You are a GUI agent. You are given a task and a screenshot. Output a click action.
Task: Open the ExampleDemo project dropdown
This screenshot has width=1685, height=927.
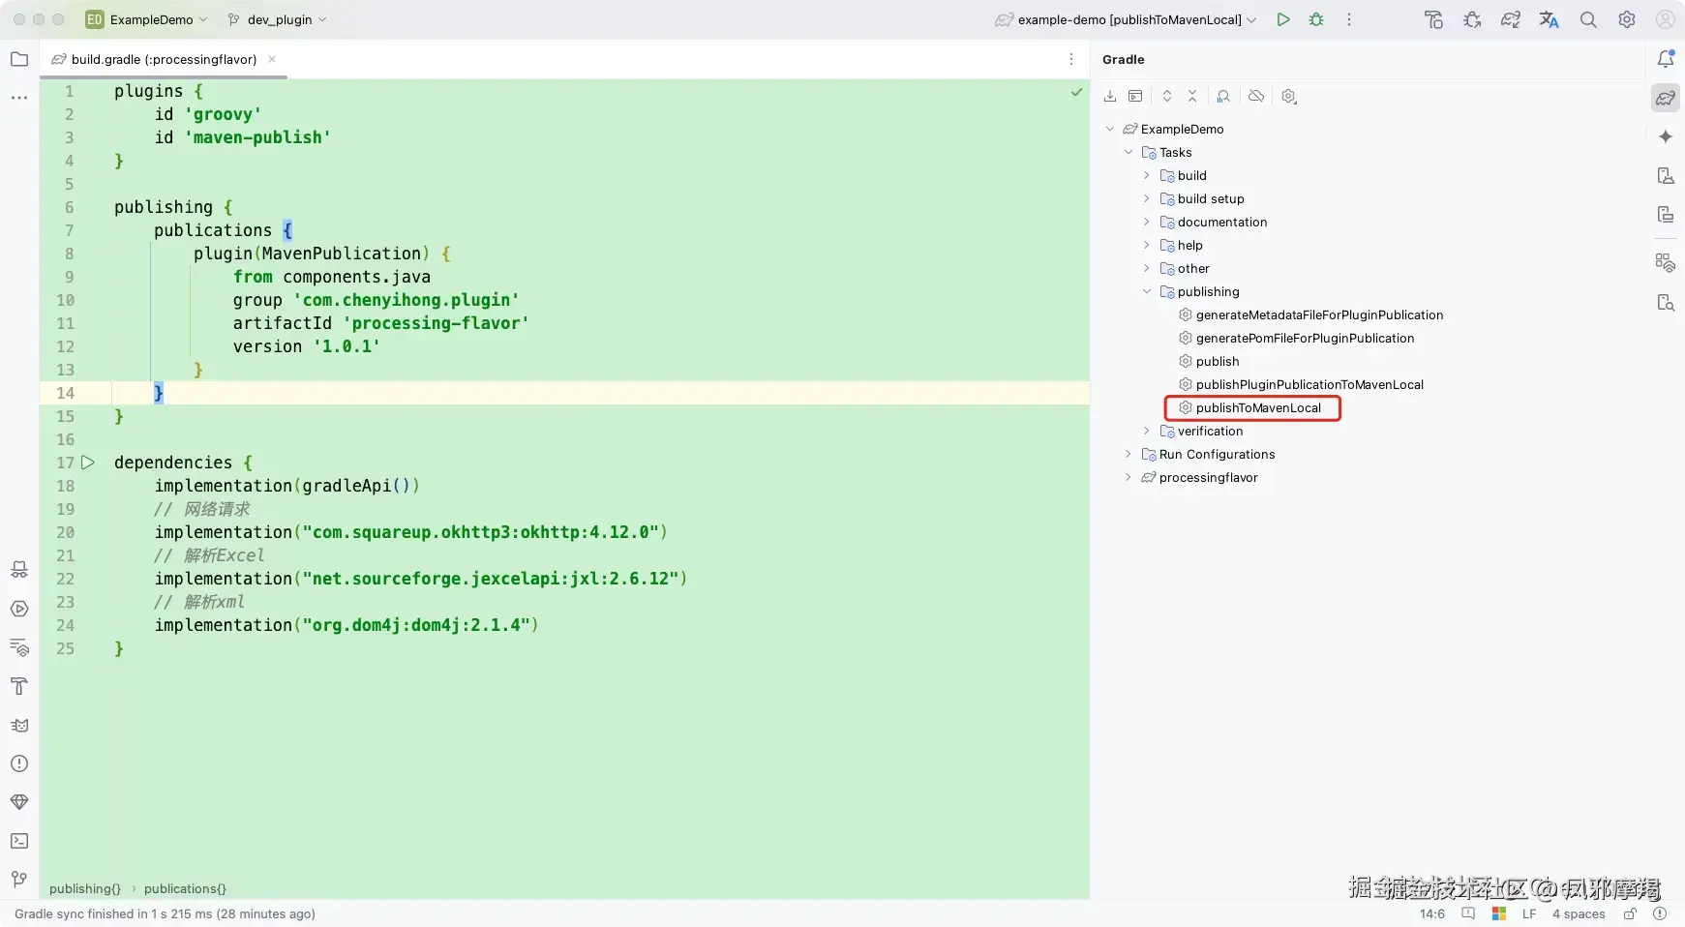point(147,19)
